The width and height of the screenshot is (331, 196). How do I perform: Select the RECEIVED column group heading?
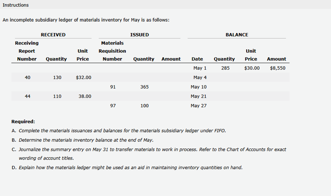(53, 35)
